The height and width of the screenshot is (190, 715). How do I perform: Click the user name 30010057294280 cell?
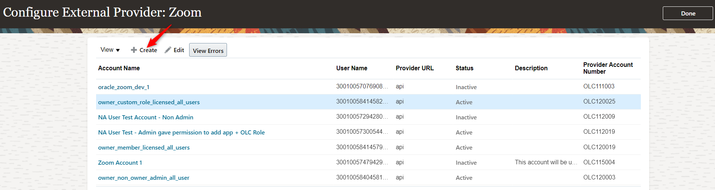click(x=362, y=117)
